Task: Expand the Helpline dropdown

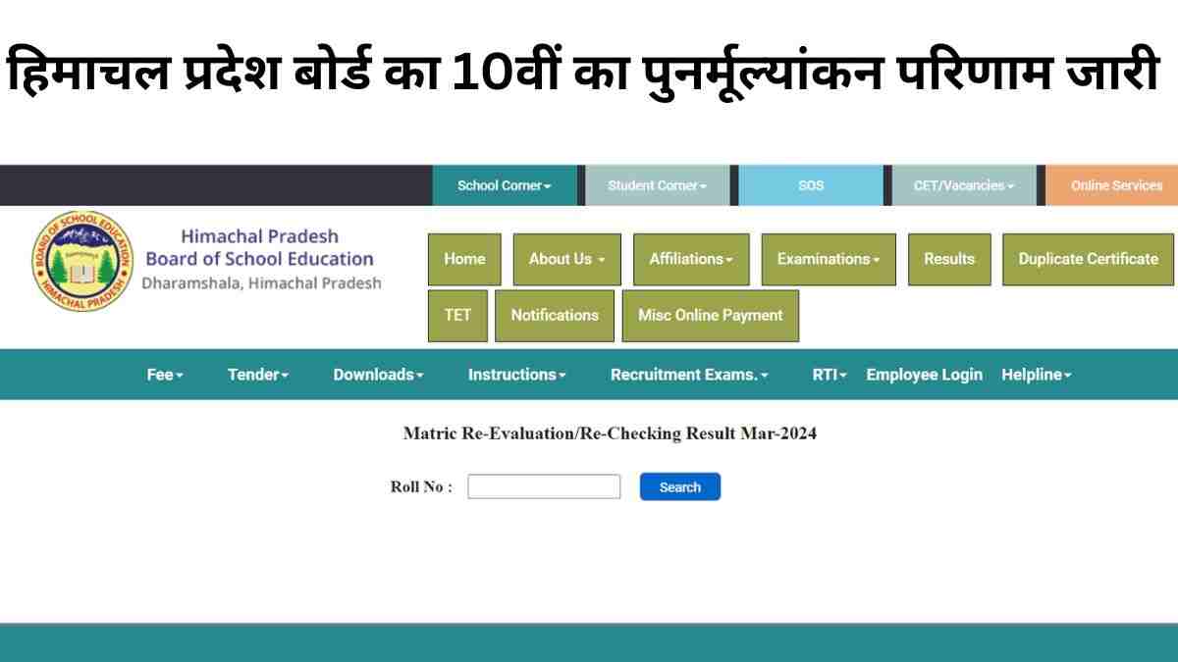Action: pyautogui.click(x=1037, y=375)
